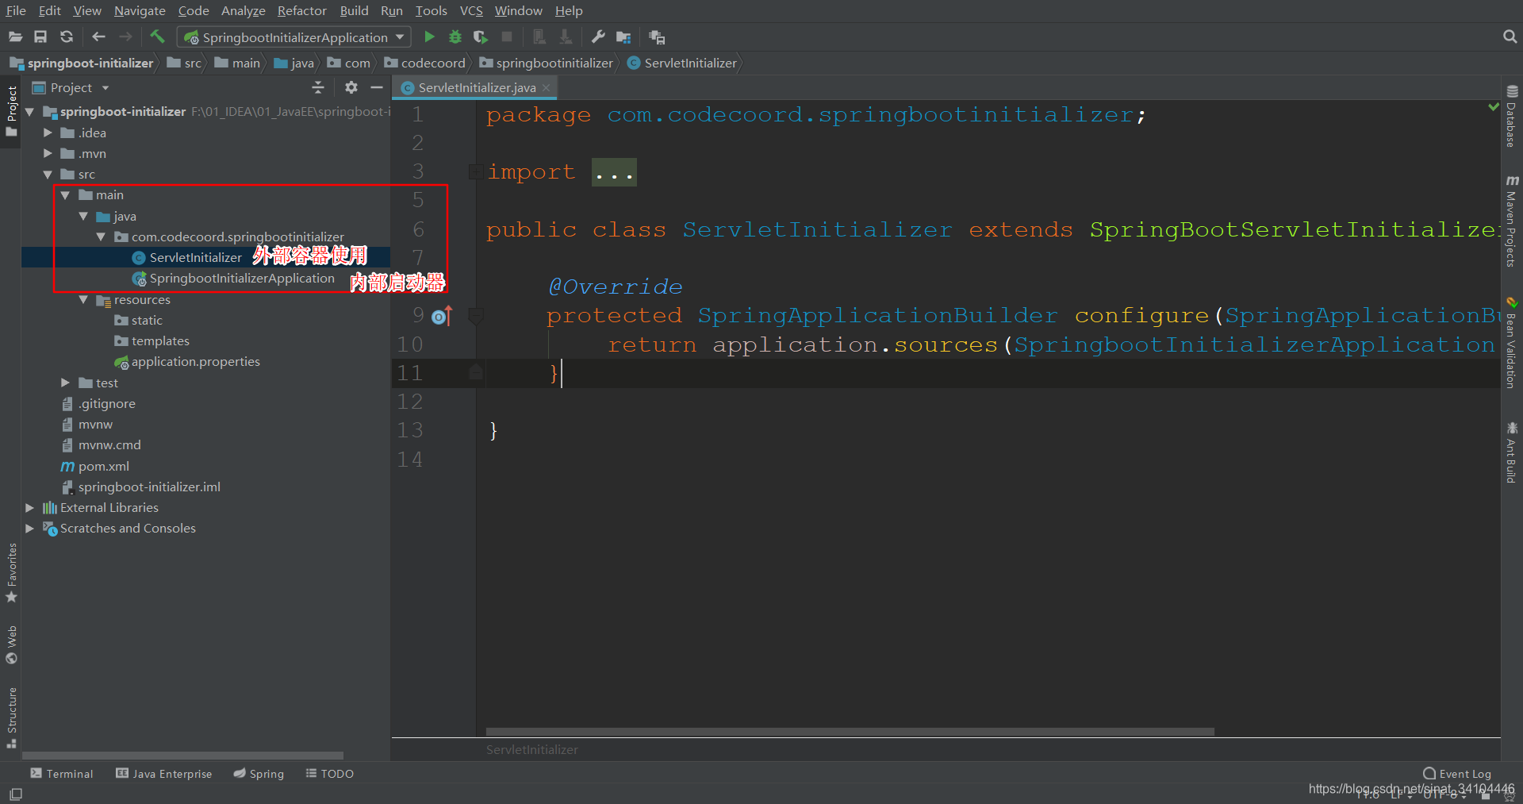Expand External Libraries node

click(x=30, y=507)
